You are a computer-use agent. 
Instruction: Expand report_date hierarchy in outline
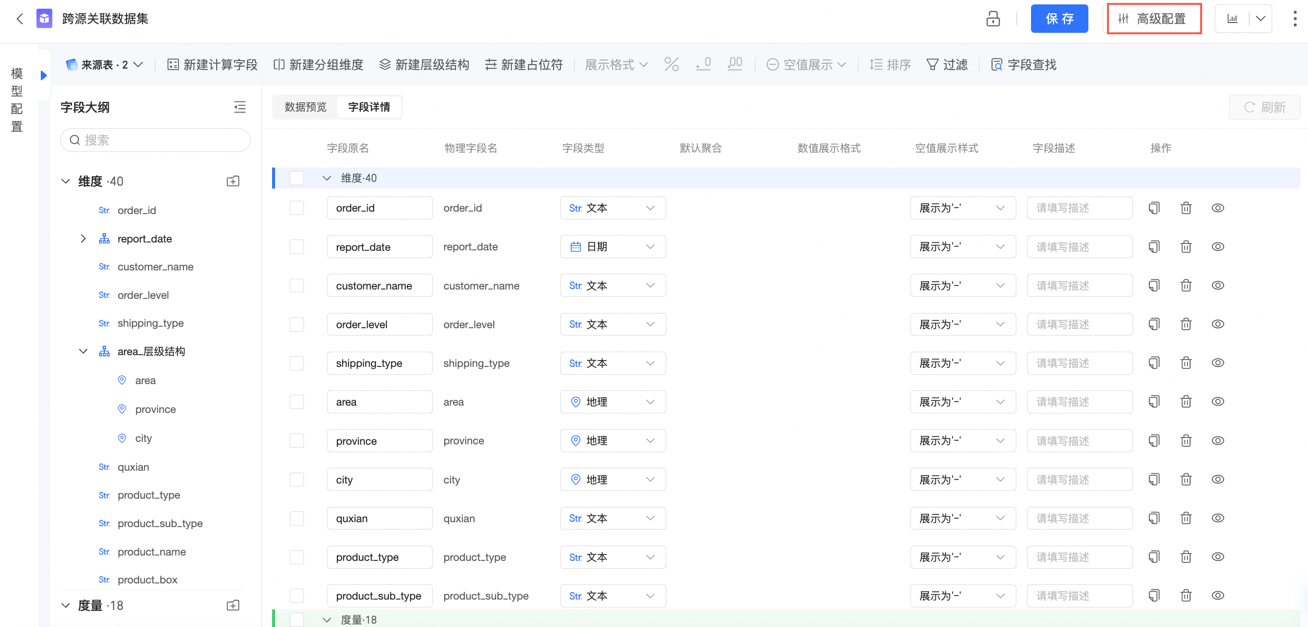(x=83, y=239)
